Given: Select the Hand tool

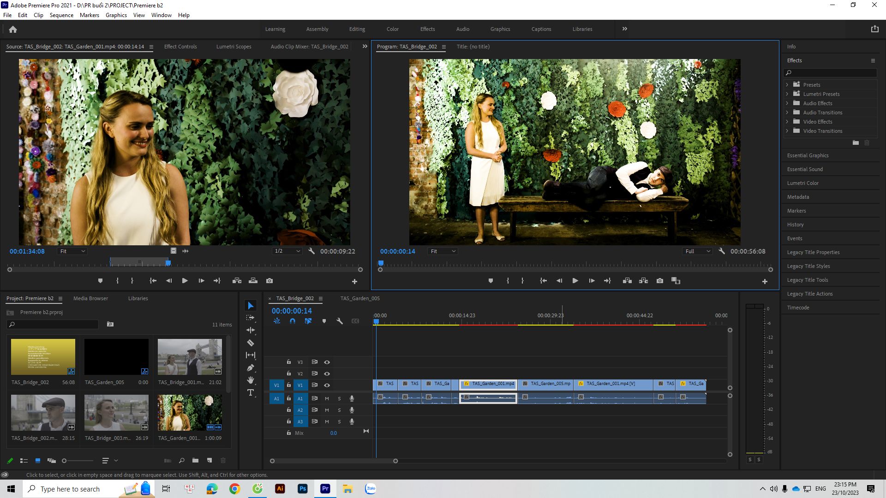Looking at the screenshot, I should [x=251, y=380].
